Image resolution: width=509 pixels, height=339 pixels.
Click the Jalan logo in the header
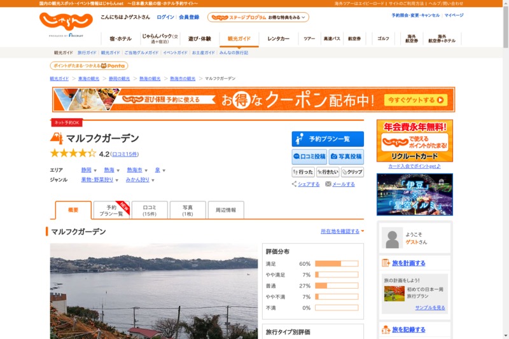66,22
